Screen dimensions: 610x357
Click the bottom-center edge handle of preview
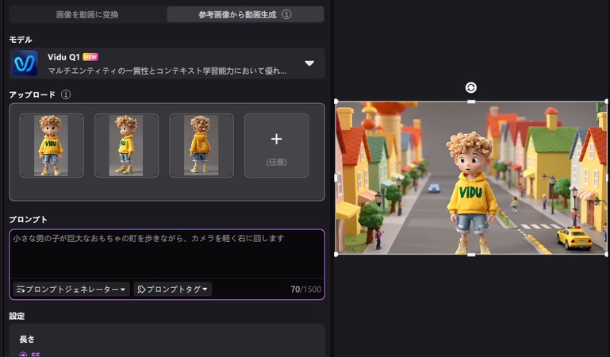(471, 255)
